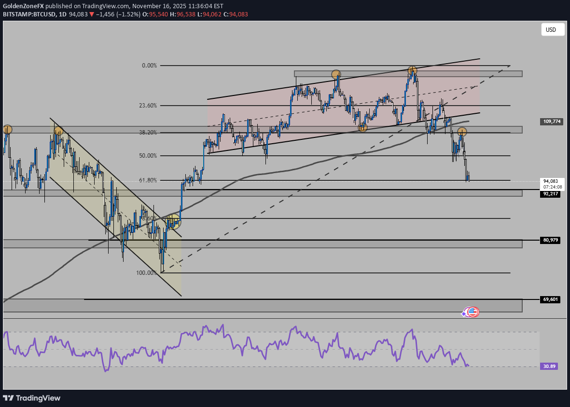Image resolution: width=570 pixels, height=407 pixels.
Task: Click the purple RSI 30.89 value label
Action: coord(550,366)
